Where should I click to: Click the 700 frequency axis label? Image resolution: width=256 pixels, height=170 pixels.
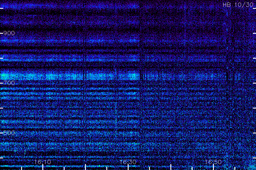tap(9, 83)
